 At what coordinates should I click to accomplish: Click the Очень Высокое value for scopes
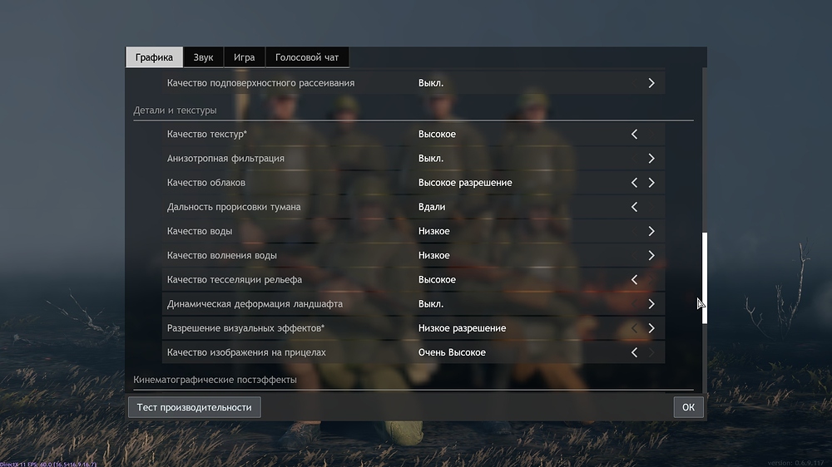click(452, 352)
